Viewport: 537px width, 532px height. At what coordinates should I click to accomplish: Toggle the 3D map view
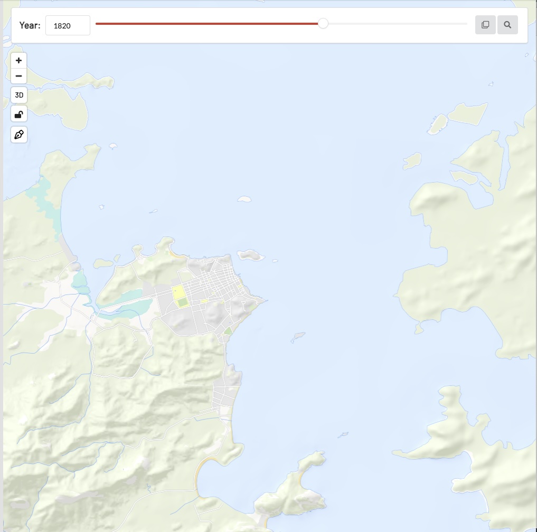coord(18,96)
